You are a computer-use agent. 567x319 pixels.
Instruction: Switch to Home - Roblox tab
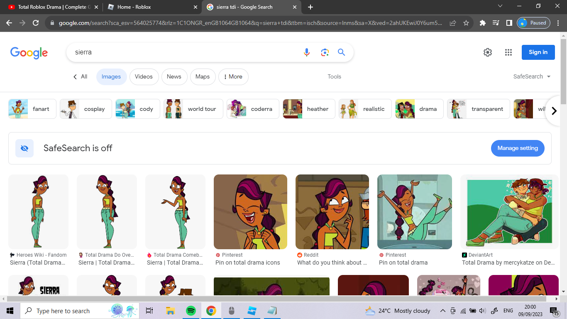(x=152, y=7)
